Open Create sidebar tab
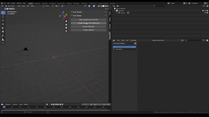 pos(110,27)
